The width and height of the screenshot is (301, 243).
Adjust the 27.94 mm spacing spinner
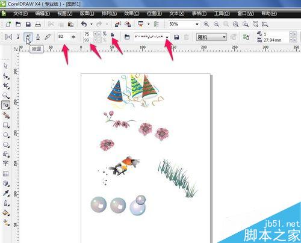[x=293, y=40]
